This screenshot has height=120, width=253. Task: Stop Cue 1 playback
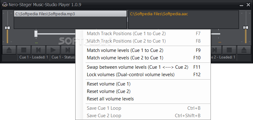click(24, 50)
